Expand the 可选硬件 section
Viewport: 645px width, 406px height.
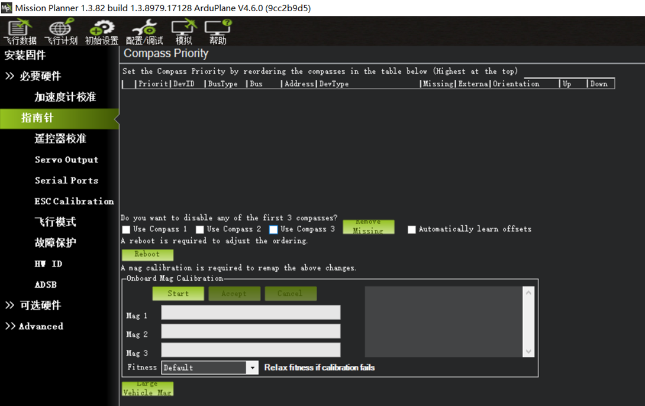coord(33,306)
